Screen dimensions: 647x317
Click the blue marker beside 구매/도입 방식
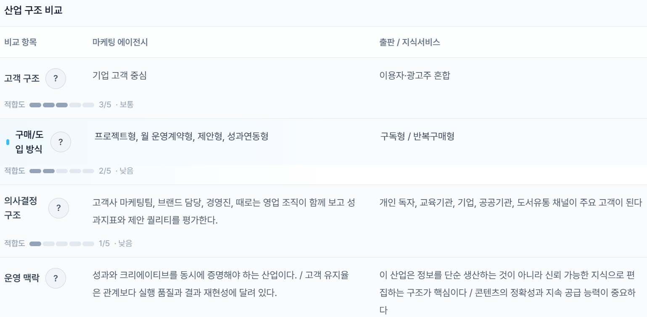pos(8,142)
